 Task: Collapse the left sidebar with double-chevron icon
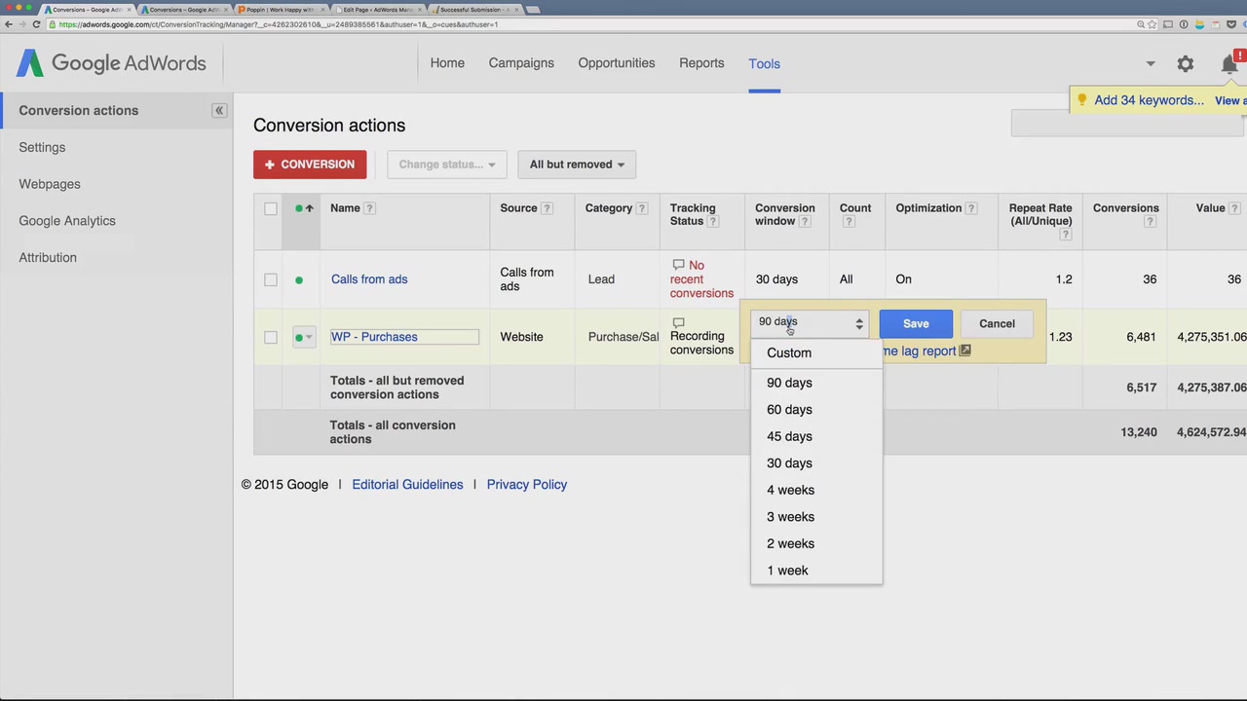[x=219, y=110]
